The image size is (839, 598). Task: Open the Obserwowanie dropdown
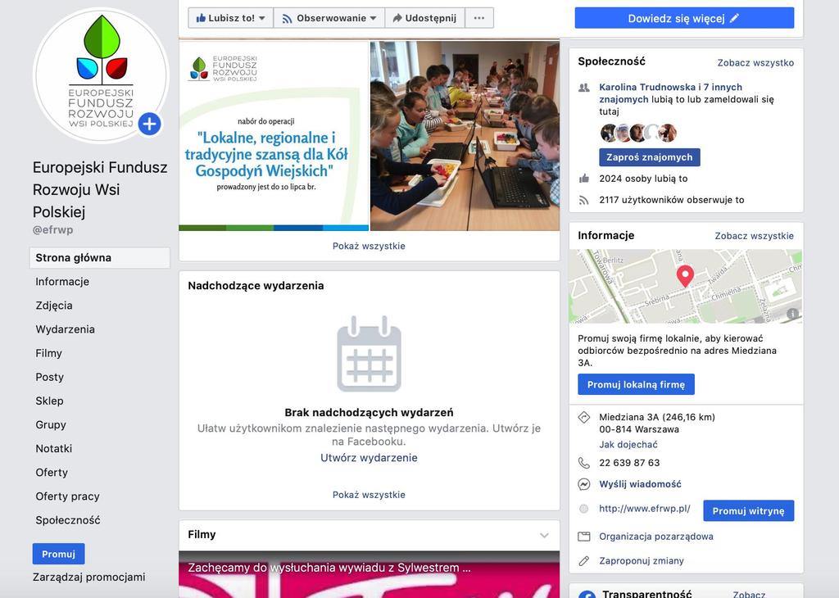point(329,18)
